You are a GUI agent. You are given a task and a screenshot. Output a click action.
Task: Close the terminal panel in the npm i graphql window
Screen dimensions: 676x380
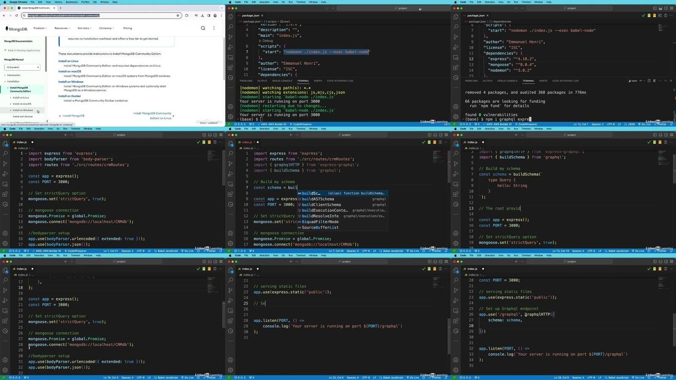[671, 81]
